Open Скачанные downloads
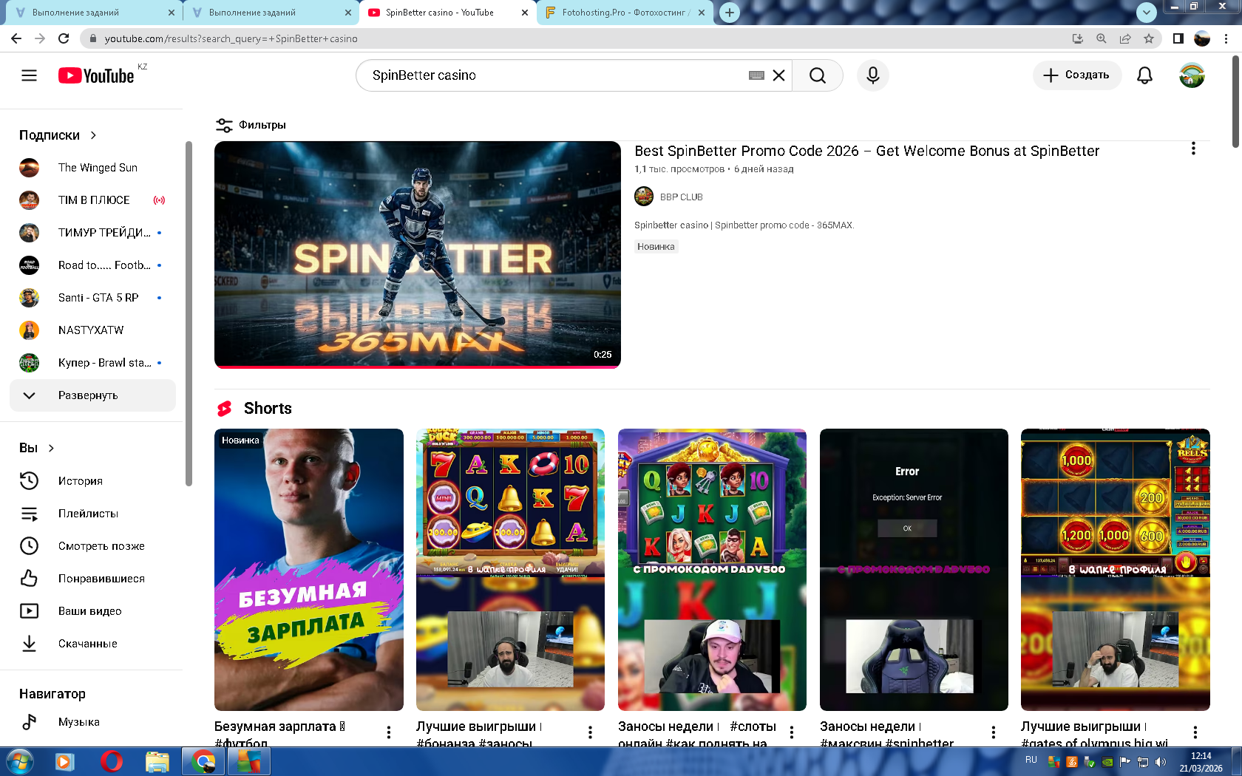The width and height of the screenshot is (1242, 776). [x=93, y=644]
